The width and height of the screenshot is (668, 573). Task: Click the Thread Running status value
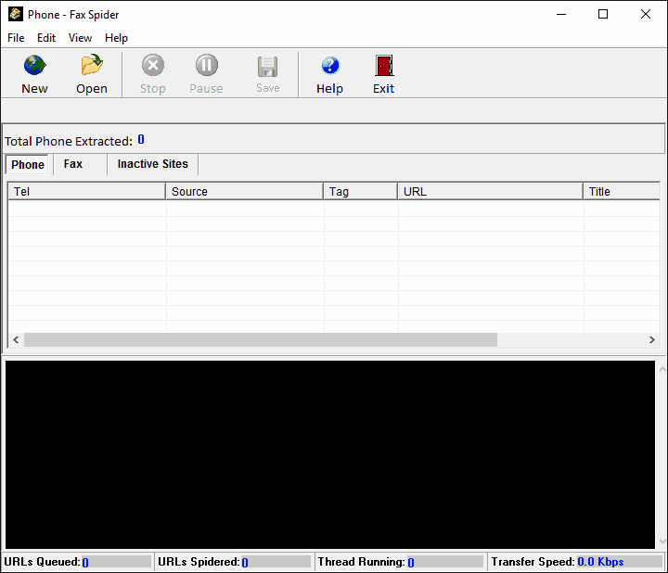[x=411, y=563]
